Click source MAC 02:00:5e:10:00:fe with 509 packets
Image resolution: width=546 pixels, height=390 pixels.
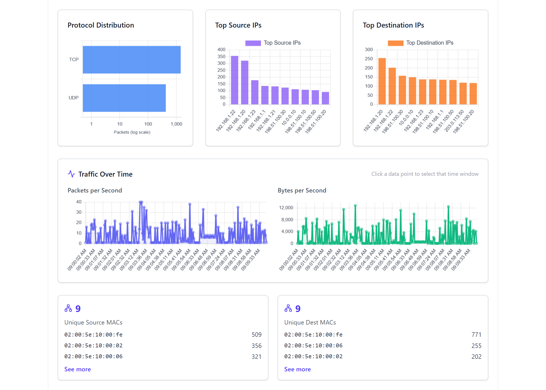click(x=163, y=335)
